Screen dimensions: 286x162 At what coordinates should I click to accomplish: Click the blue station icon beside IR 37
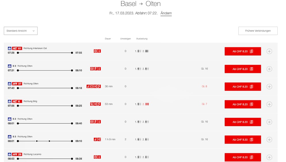click(x=9, y=84)
